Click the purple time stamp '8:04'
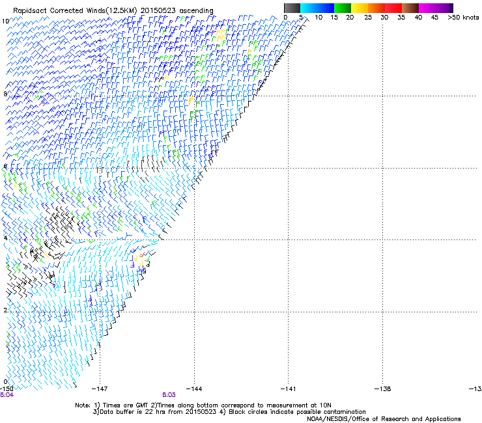Viewport: 482px width, 423px height. (7, 395)
